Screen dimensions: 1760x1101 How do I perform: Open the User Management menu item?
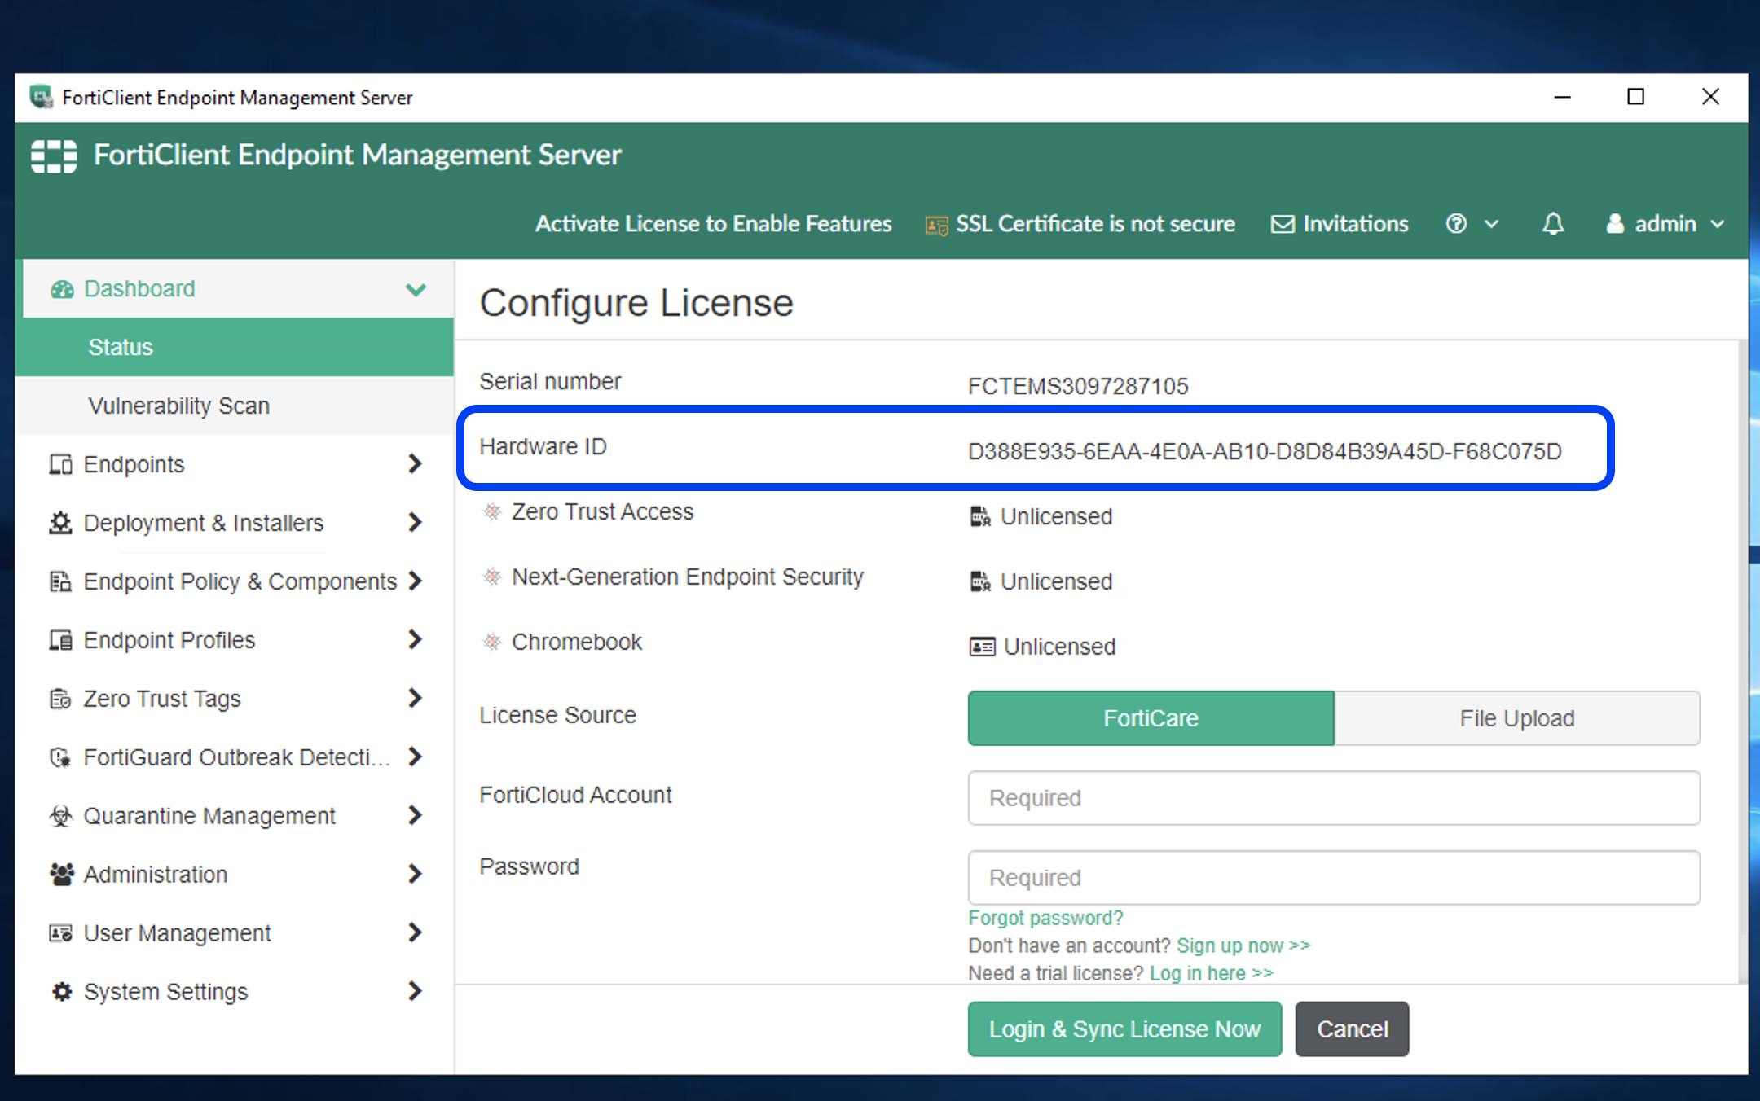pos(235,933)
